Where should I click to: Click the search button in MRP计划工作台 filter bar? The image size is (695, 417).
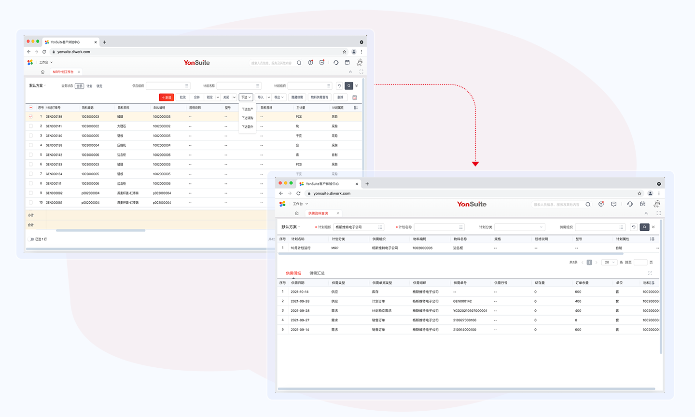[349, 86]
